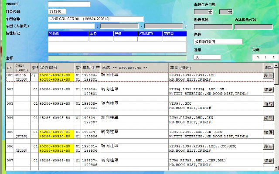Viewport: 279px width, 174px height.
Task: Click the 零件编号 column header
Action: 56,68
